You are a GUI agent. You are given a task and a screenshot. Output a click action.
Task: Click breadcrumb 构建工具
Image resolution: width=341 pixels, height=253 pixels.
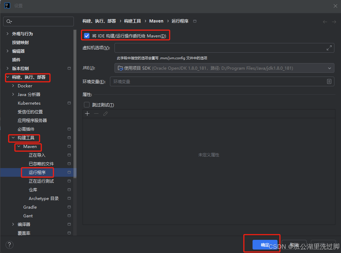tap(133, 21)
